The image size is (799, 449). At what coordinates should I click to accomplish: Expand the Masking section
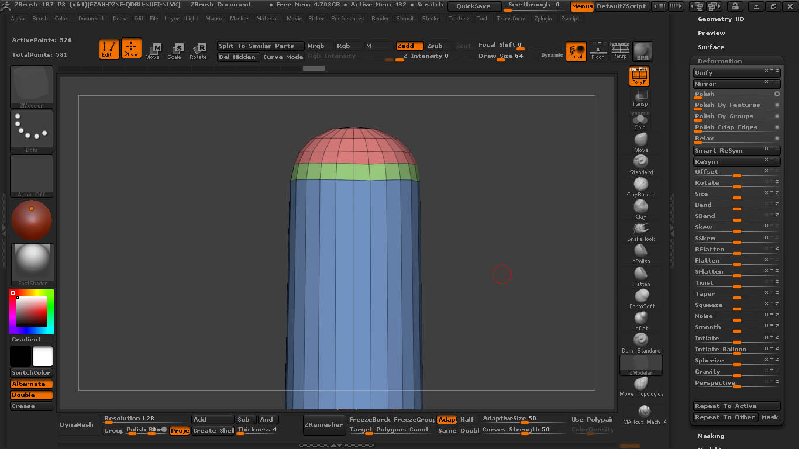(x=711, y=436)
